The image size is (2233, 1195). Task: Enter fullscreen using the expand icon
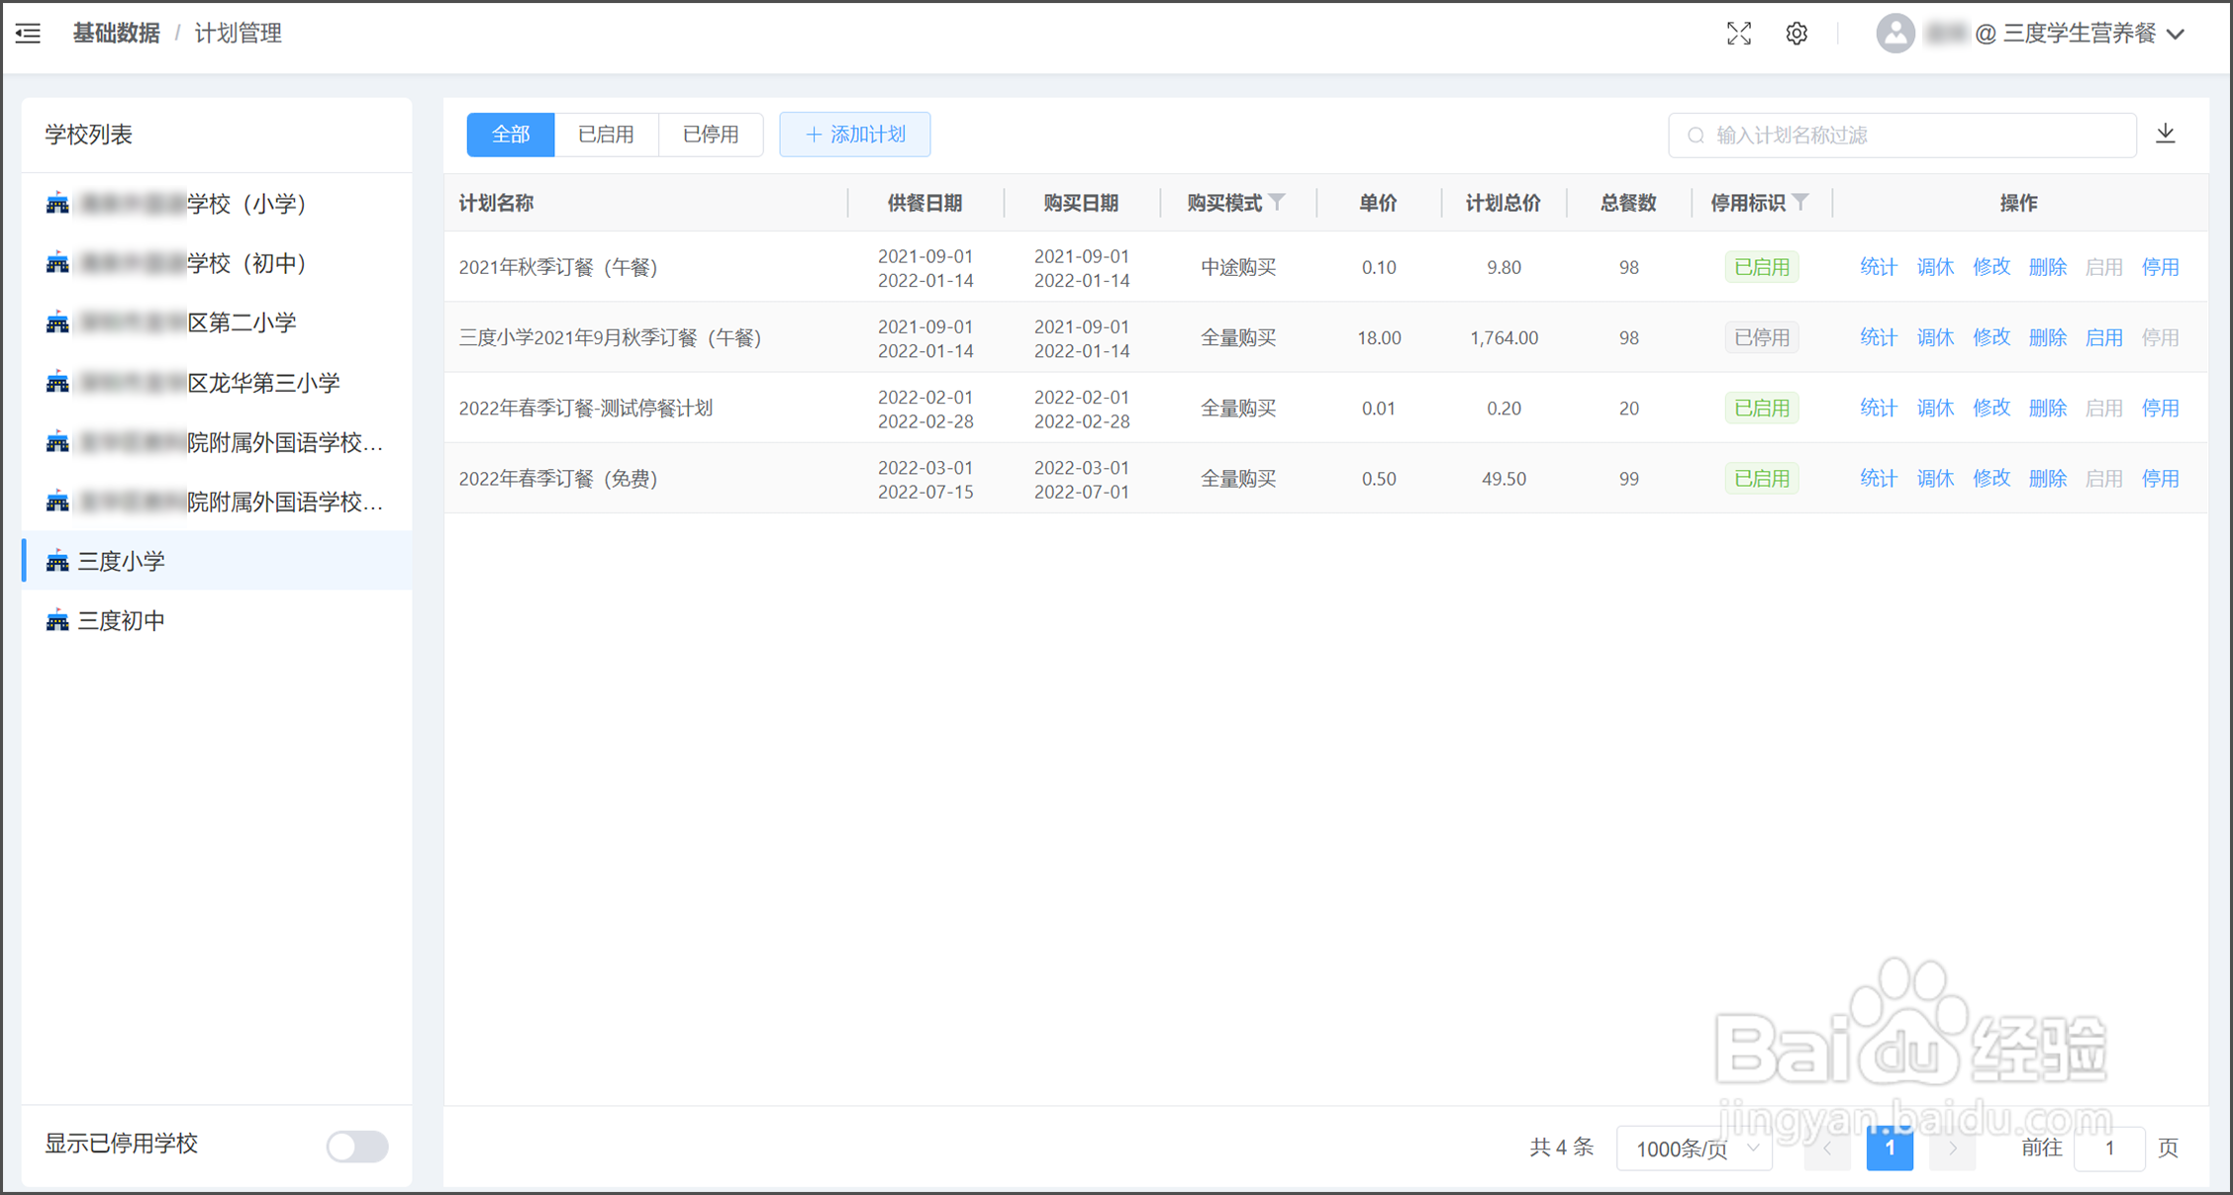[1739, 34]
